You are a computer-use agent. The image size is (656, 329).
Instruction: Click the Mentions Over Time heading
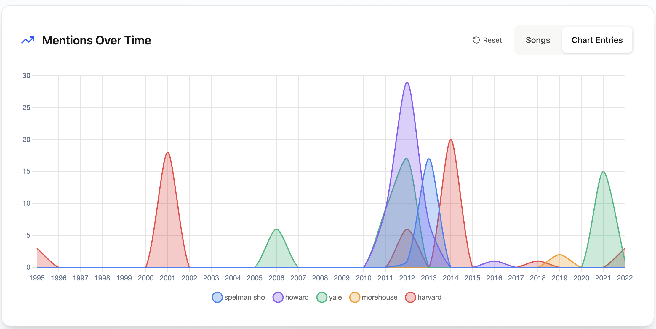[97, 40]
